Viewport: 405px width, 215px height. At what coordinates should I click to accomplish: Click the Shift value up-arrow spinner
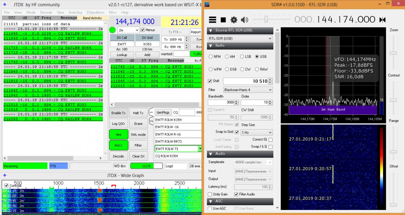[270, 80]
